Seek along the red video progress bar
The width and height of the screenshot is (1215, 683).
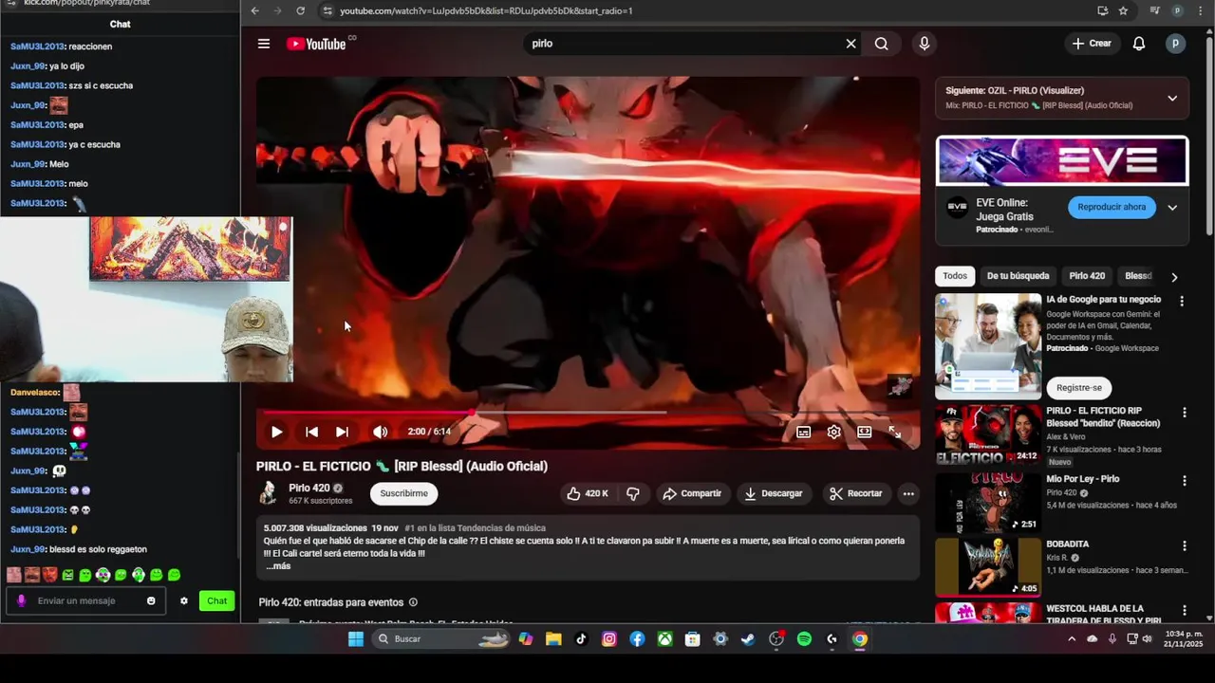pos(588,412)
